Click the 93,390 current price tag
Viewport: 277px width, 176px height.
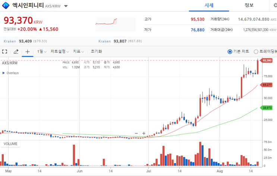(x=267, y=60)
